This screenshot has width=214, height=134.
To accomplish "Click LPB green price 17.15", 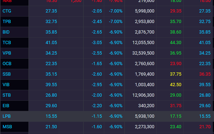I will (x=176, y=116).
